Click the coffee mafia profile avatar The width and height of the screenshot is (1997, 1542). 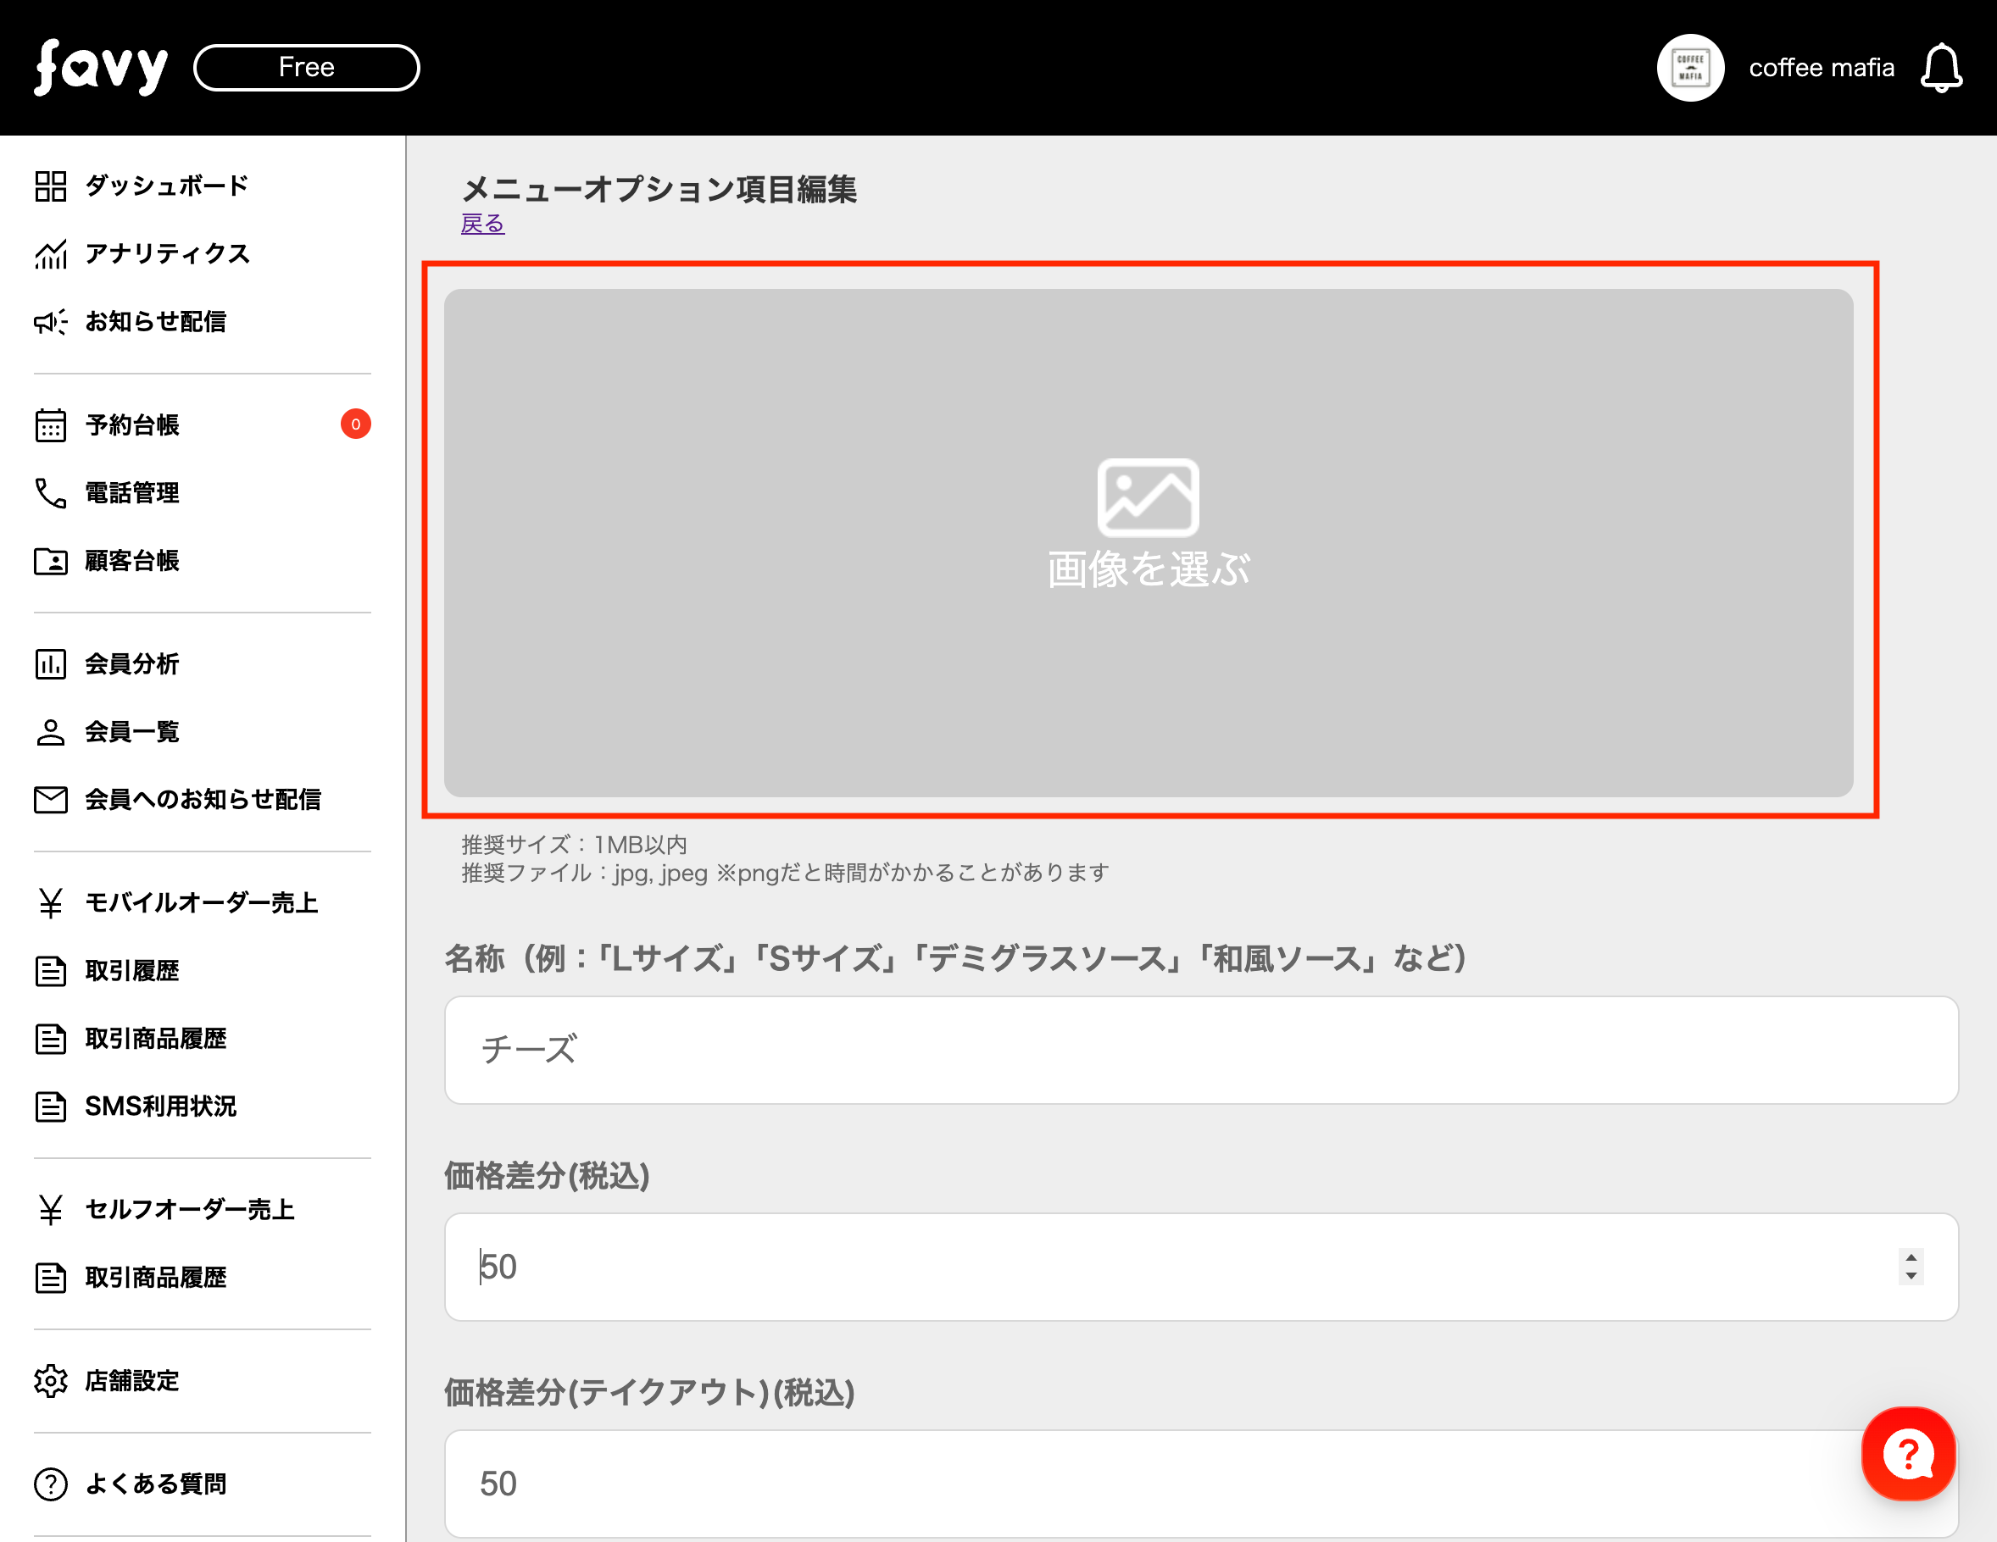point(1690,69)
